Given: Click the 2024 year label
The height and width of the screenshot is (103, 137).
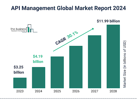Looking at the screenshot, I should [39, 91].
